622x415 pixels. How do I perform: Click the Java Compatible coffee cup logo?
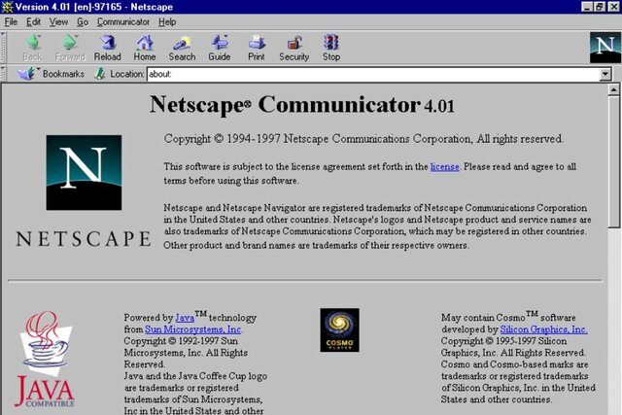pyautogui.click(x=46, y=359)
